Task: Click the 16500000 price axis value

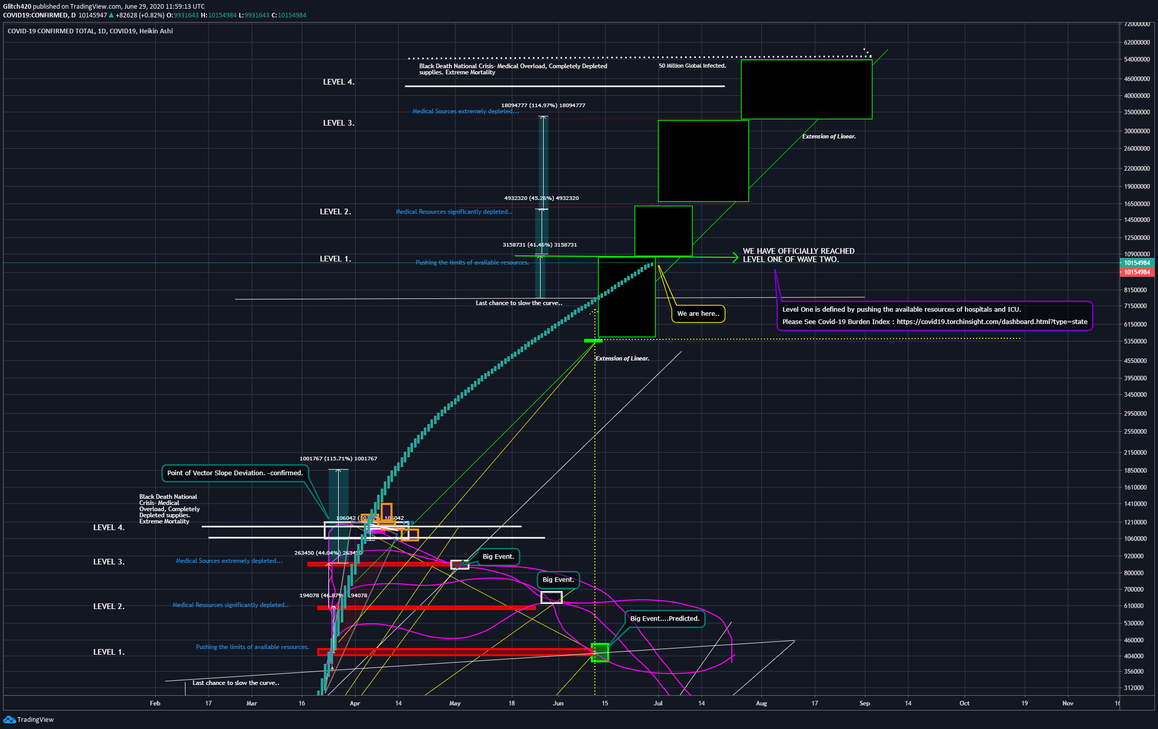Action: [x=1137, y=204]
